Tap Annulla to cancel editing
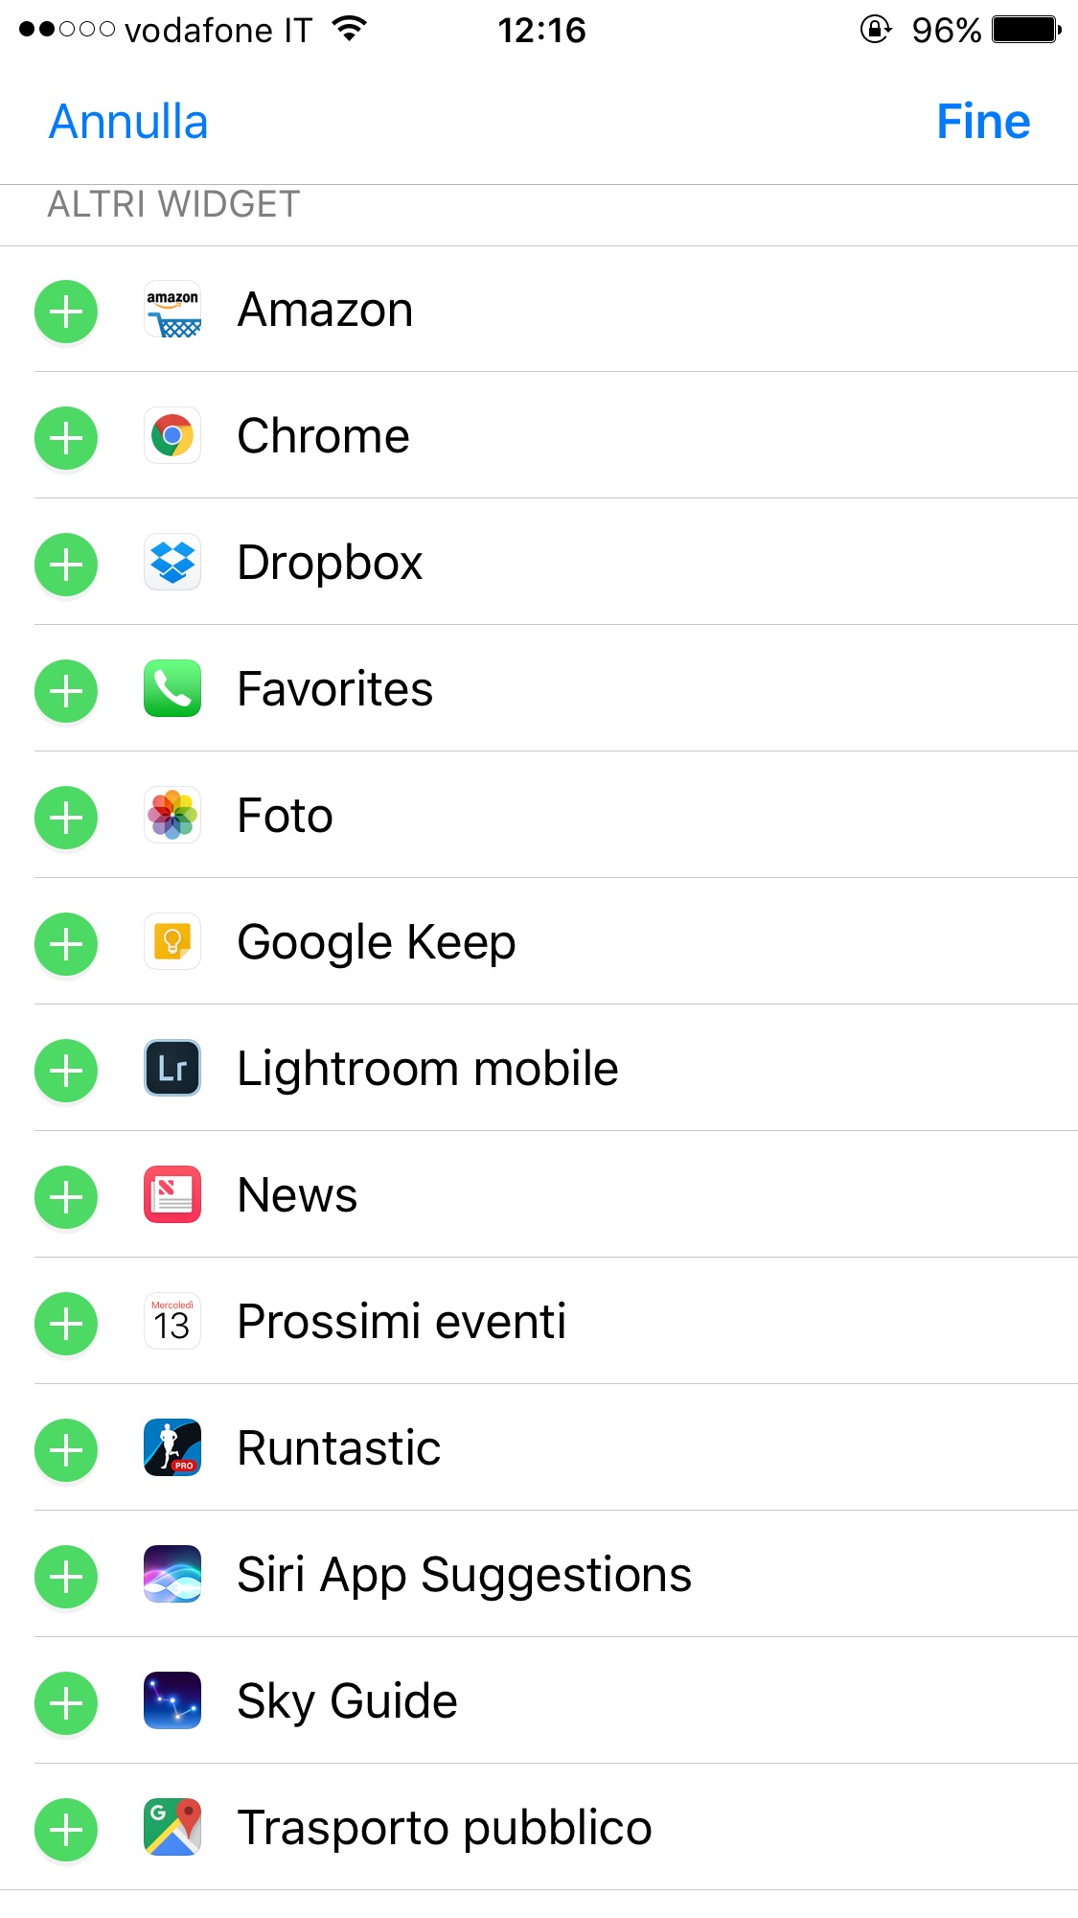 coord(128,122)
